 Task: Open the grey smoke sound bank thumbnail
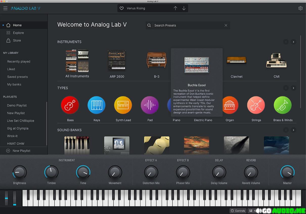[x=236, y=145]
